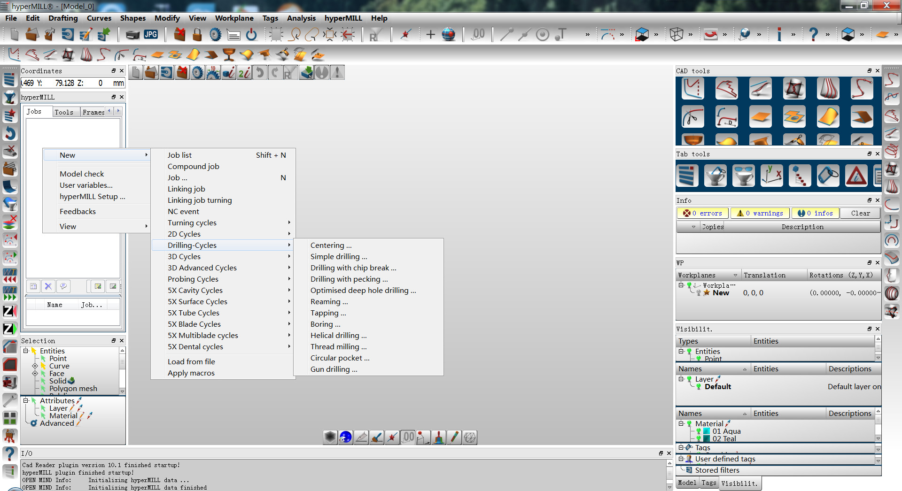Click the hyperMILL 10 gear icon in viewport toolbar

coord(213,72)
